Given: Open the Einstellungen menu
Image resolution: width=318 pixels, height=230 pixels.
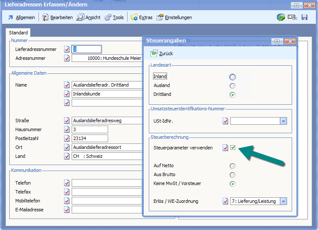Looking at the screenshot, I should 174,17.
